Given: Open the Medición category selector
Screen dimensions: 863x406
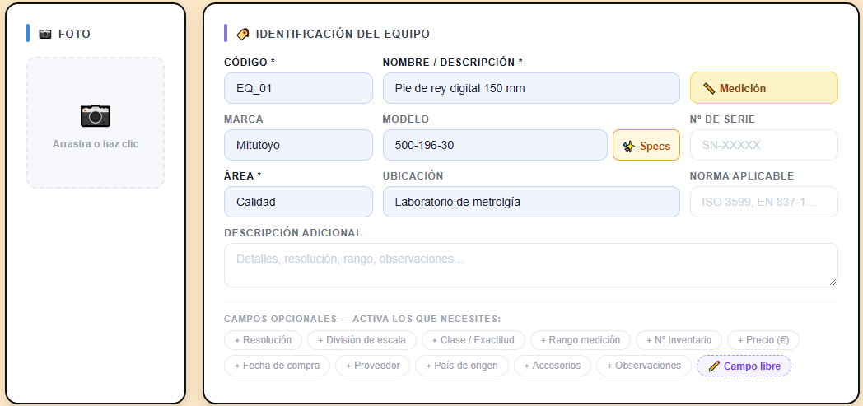Looking at the screenshot, I should click(x=764, y=88).
